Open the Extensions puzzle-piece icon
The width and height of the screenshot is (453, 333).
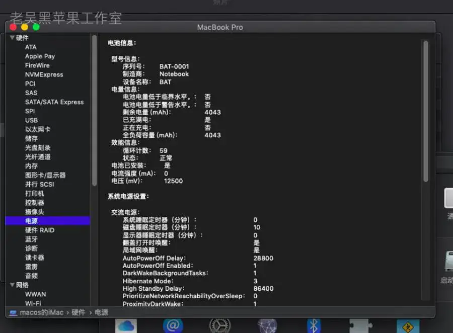click(360, 326)
